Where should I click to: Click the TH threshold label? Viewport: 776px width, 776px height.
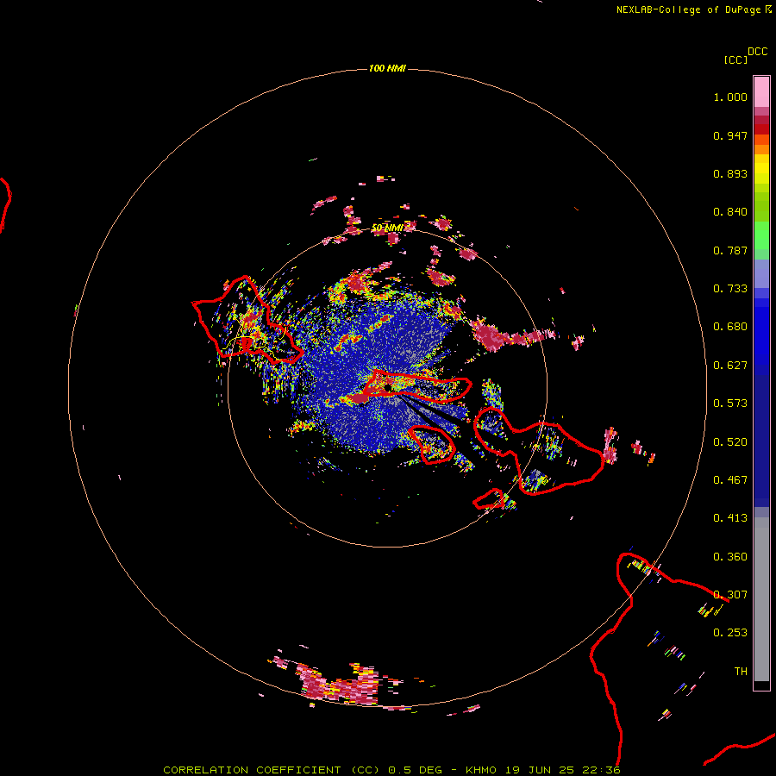point(741,672)
